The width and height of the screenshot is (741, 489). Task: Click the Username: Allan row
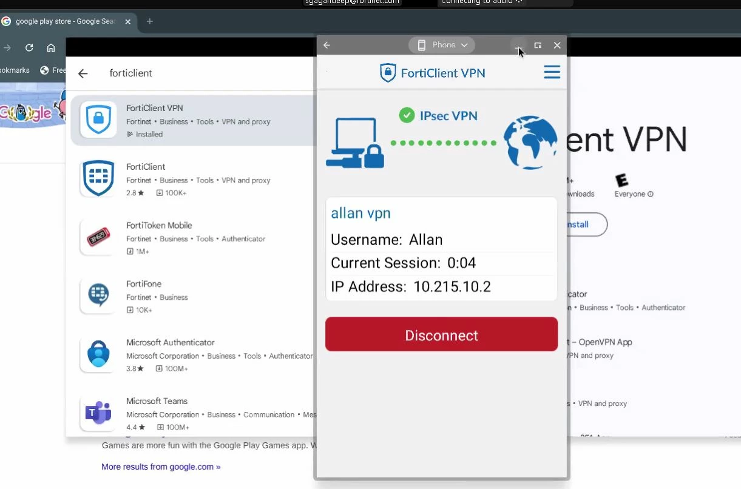click(x=441, y=240)
